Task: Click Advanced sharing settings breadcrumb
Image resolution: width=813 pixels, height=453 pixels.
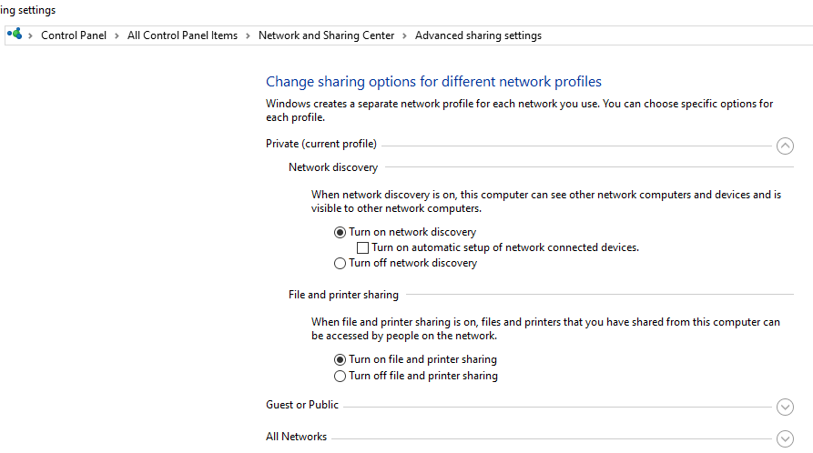Action: coord(478,35)
